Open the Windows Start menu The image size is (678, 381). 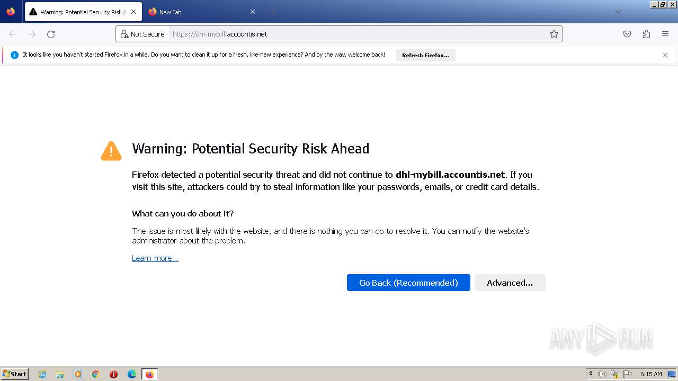[x=14, y=374]
